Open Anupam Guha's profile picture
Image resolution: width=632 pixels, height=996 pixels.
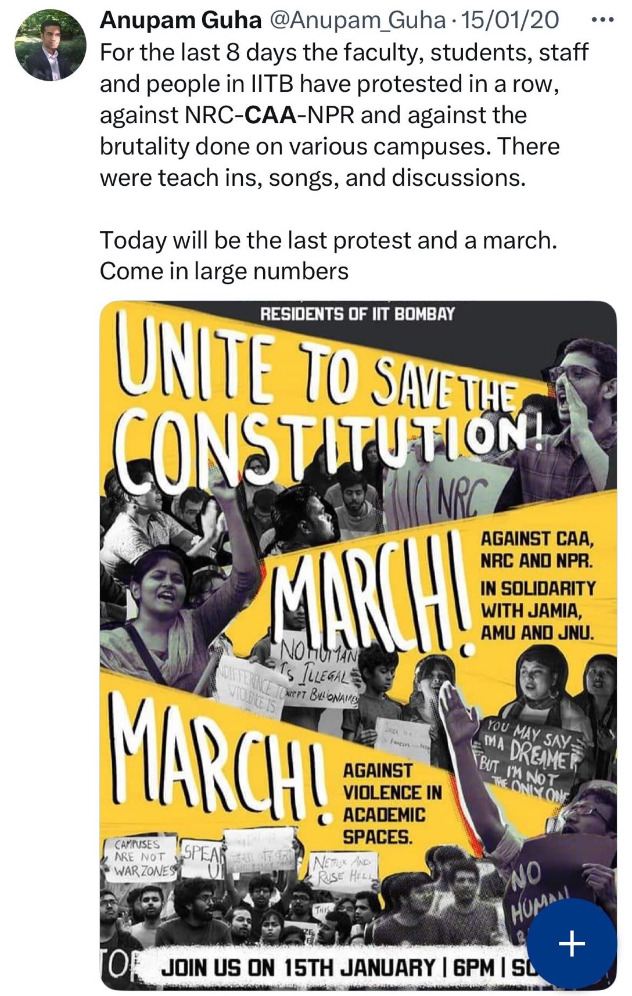[51, 45]
